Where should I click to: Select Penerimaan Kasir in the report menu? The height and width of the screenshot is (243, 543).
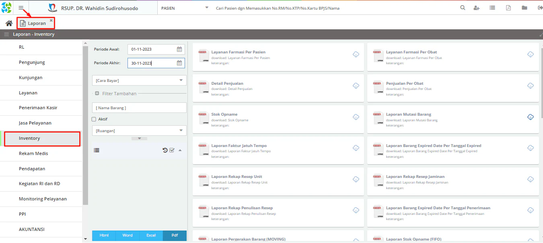(41, 108)
